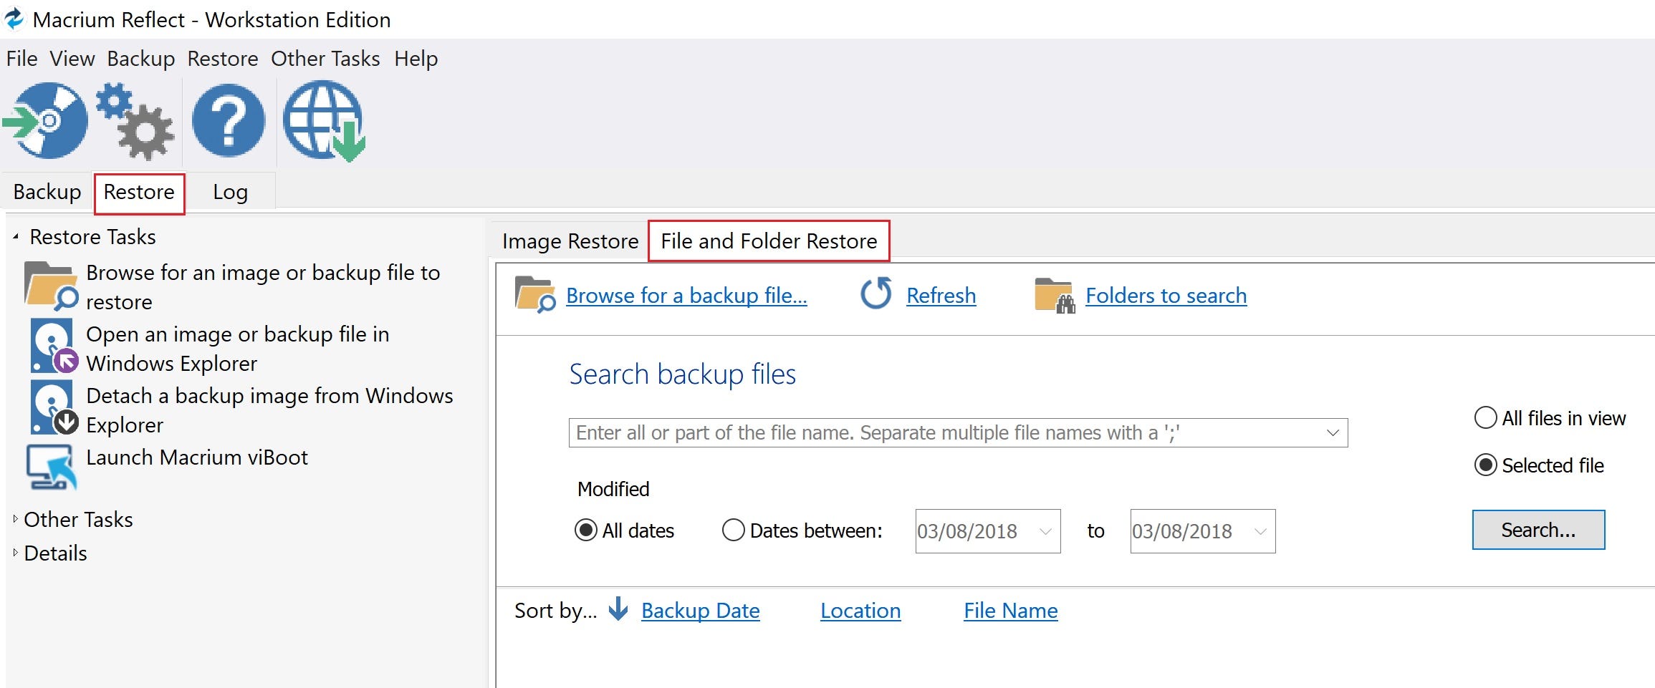The width and height of the screenshot is (1655, 688).
Task: Switch to the Image Restore tab
Action: tap(570, 241)
